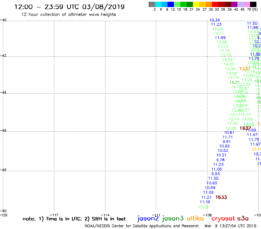The image size is (261, 229).
Task: Click the wave height reading 14.11
Action: click(x=219, y=33)
